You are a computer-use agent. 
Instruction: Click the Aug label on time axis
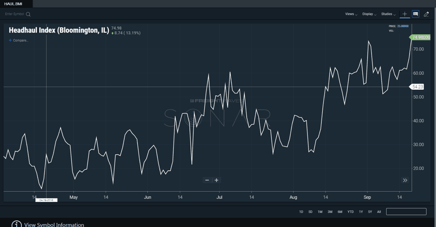tap(293, 198)
